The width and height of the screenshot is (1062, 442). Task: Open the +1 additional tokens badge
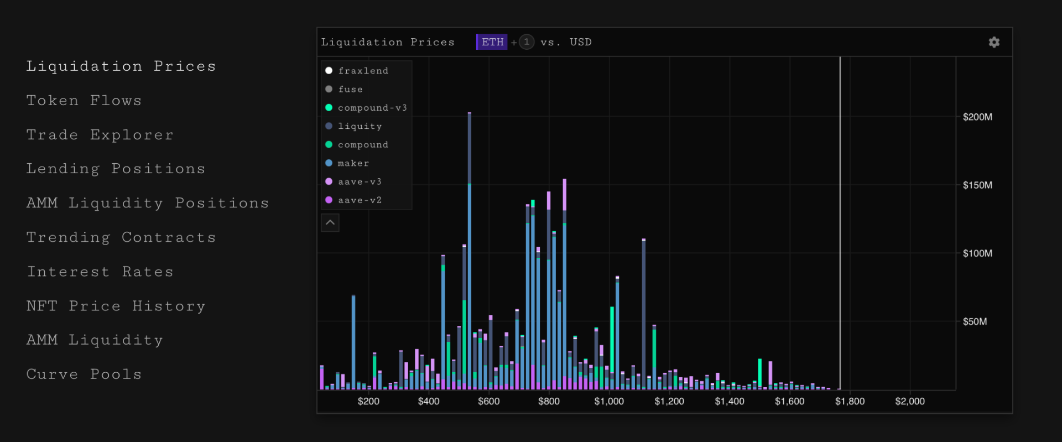click(527, 42)
